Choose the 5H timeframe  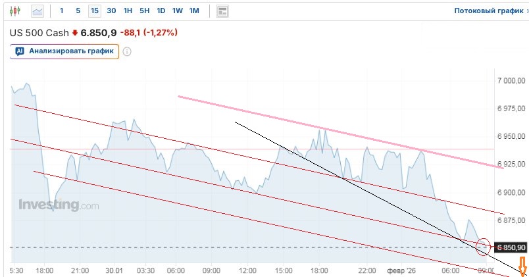[144, 11]
